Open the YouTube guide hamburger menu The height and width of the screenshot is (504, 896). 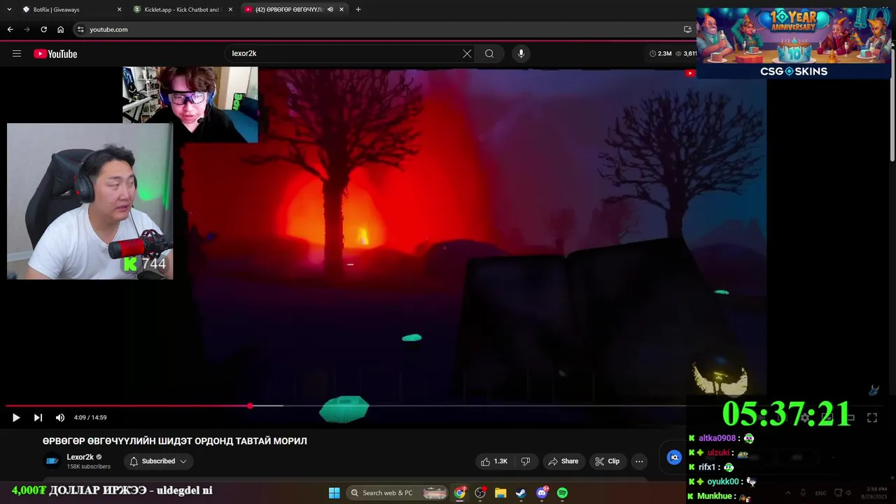coord(17,54)
